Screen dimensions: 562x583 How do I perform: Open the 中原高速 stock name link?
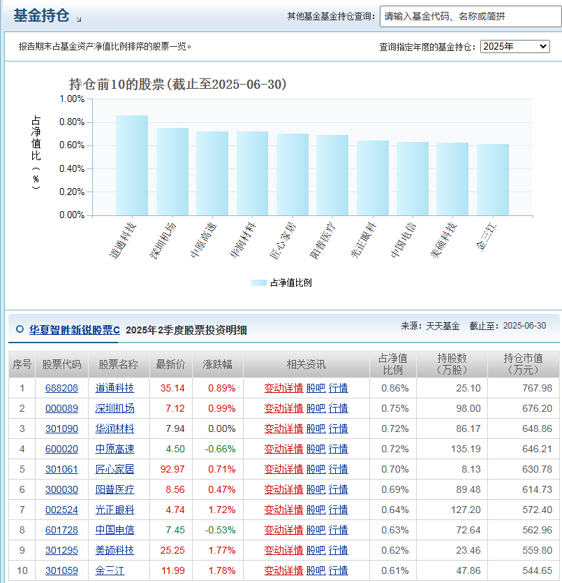[114, 449]
